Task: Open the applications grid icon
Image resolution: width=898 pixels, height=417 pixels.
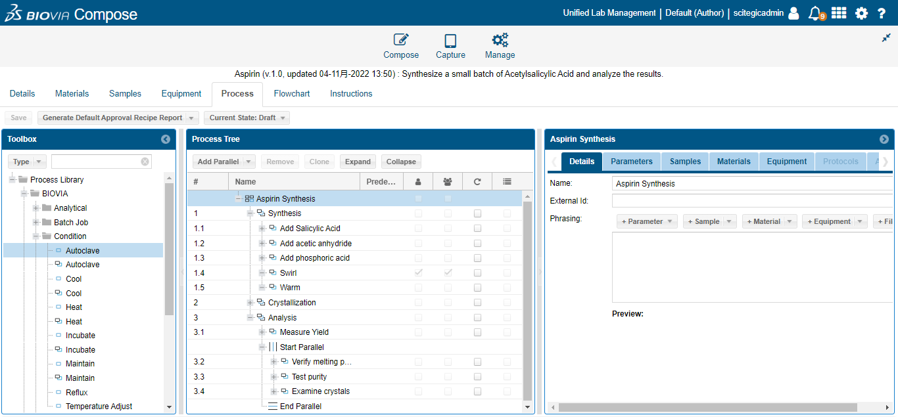Action: click(x=839, y=12)
